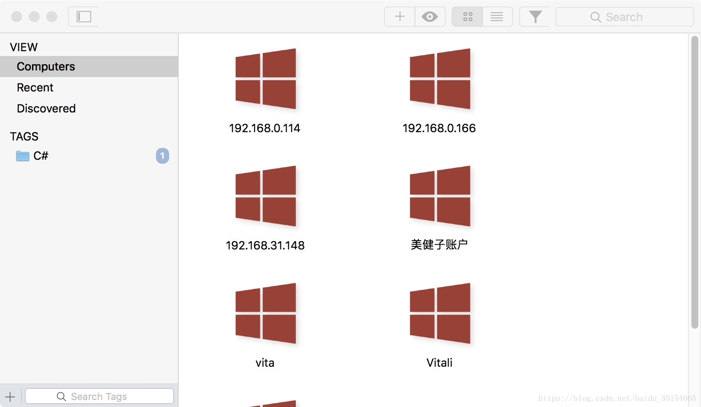The width and height of the screenshot is (701, 407).
Task: Click the Vitali label text
Action: click(439, 363)
